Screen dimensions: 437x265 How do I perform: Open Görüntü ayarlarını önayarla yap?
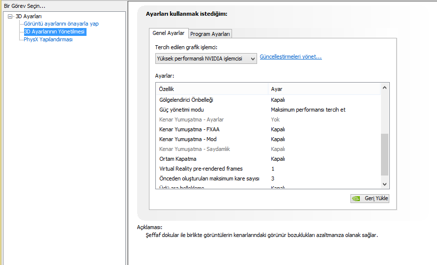click(x=61, y=24)
